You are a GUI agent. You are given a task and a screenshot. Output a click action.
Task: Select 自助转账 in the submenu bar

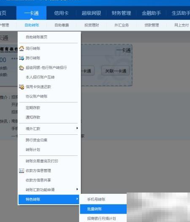tap(32, 25)
